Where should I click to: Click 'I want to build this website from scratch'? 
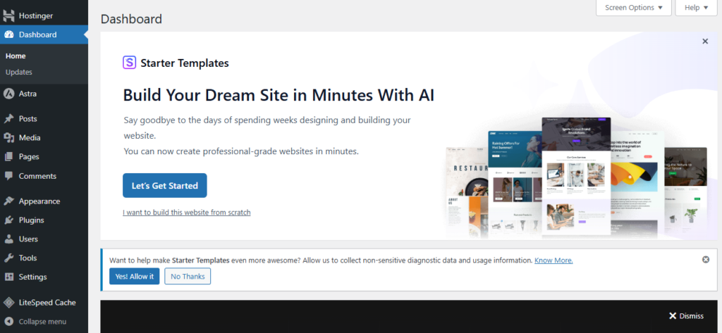click(x=186, y=213)
